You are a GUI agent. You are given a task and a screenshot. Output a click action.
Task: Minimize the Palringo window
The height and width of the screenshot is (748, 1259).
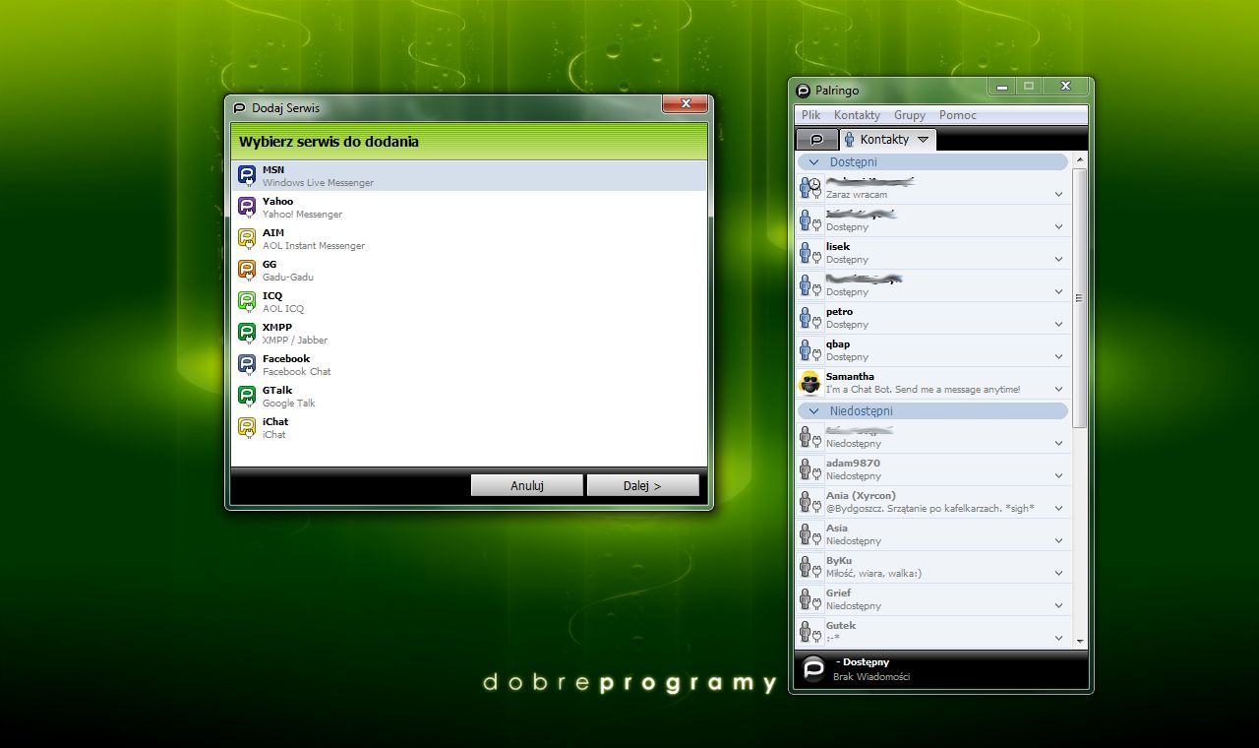(x=1002, y=87)
